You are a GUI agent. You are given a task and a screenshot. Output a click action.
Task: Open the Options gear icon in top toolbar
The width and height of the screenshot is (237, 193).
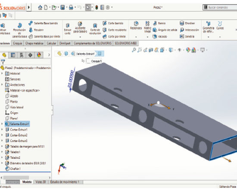[108, 7]
